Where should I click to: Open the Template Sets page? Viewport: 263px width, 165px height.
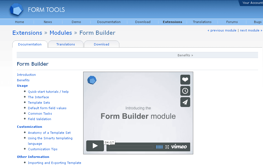[39, 103]
